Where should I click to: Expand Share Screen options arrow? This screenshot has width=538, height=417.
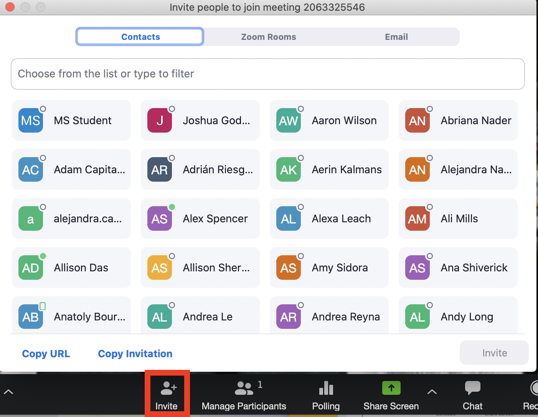click(432, 392)
